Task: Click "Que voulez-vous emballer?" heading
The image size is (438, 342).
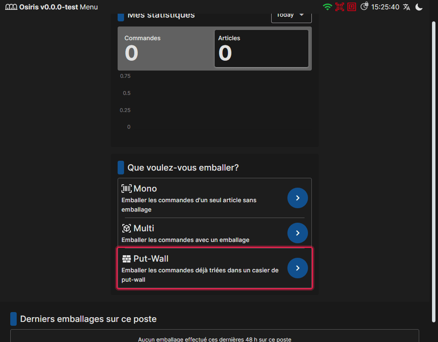Action: point(183,168)
